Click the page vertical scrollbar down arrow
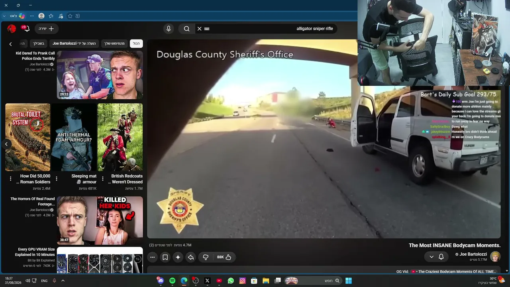 [x=507, y=271]
